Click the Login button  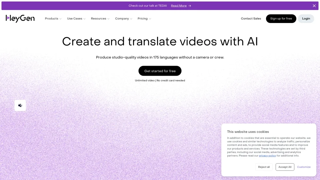click(x=306, y=19)
